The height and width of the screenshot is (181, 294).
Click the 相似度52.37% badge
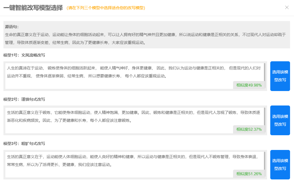[x=249, y=129]
